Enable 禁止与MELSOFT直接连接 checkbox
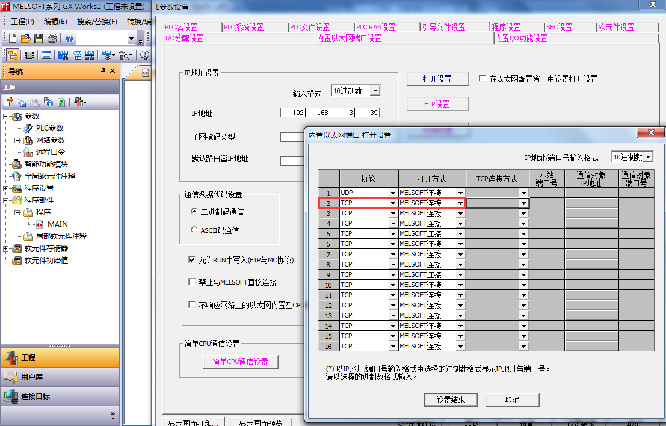This screenshot has height=426, width=666. [x=192, y=282]
